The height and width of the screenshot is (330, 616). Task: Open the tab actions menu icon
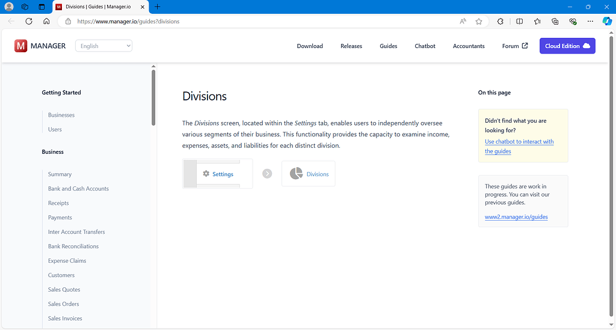pos(42,7)
